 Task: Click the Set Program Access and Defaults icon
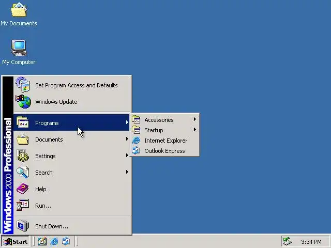point(23,84)
